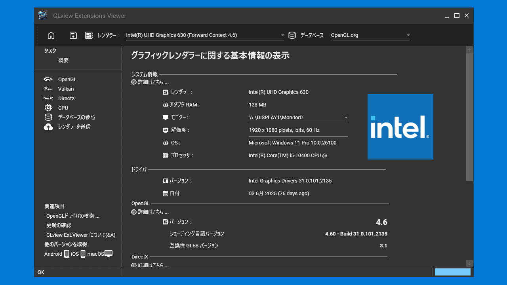Open the モニター DISPLAY1 dropdown
Viewport: 507px width, 285px height.
(298, 118)
